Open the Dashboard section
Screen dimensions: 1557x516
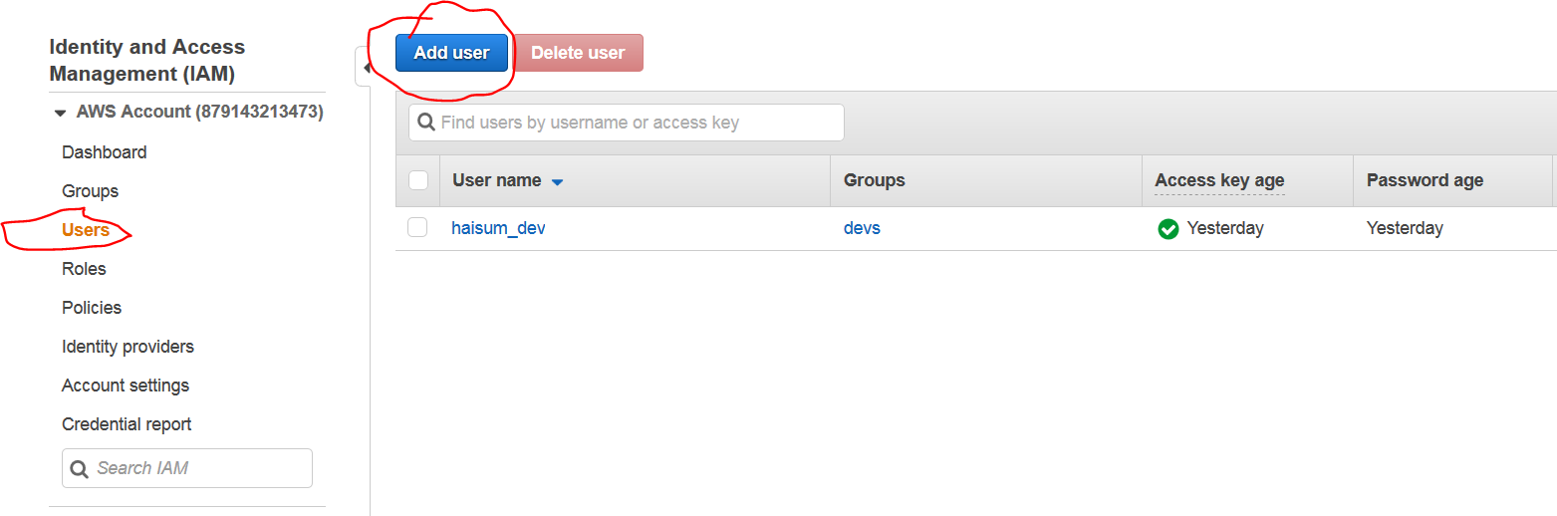pos(105,152)
